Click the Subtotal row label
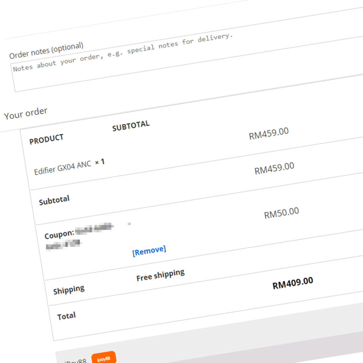Screen dimensions: 363x363 tap(54, 200)
